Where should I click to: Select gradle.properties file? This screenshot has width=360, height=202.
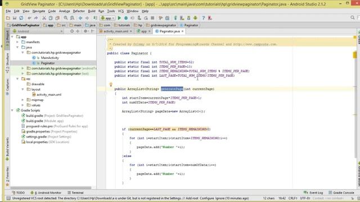38,131
